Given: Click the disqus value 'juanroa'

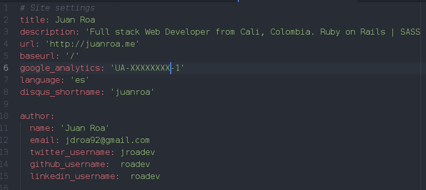Looking at the screenshot, I should pyautogui.click(x=132, y=92).
